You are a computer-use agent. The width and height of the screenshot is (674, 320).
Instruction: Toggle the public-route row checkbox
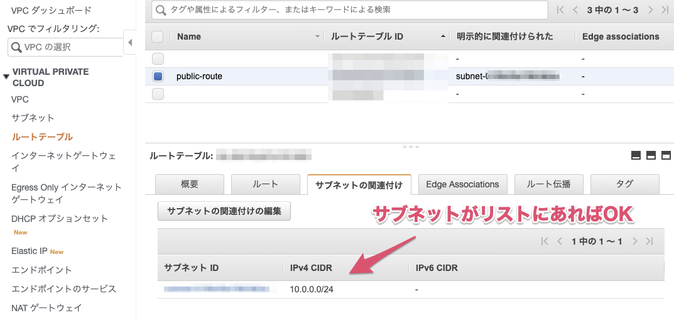158,76
